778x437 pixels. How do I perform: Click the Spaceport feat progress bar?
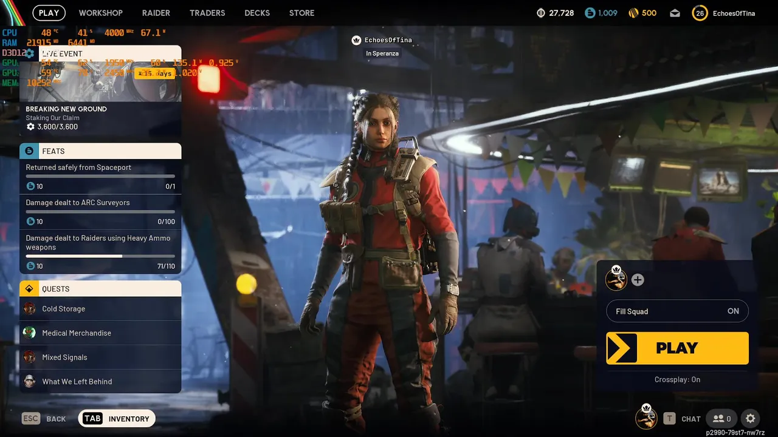coord(100,177)
